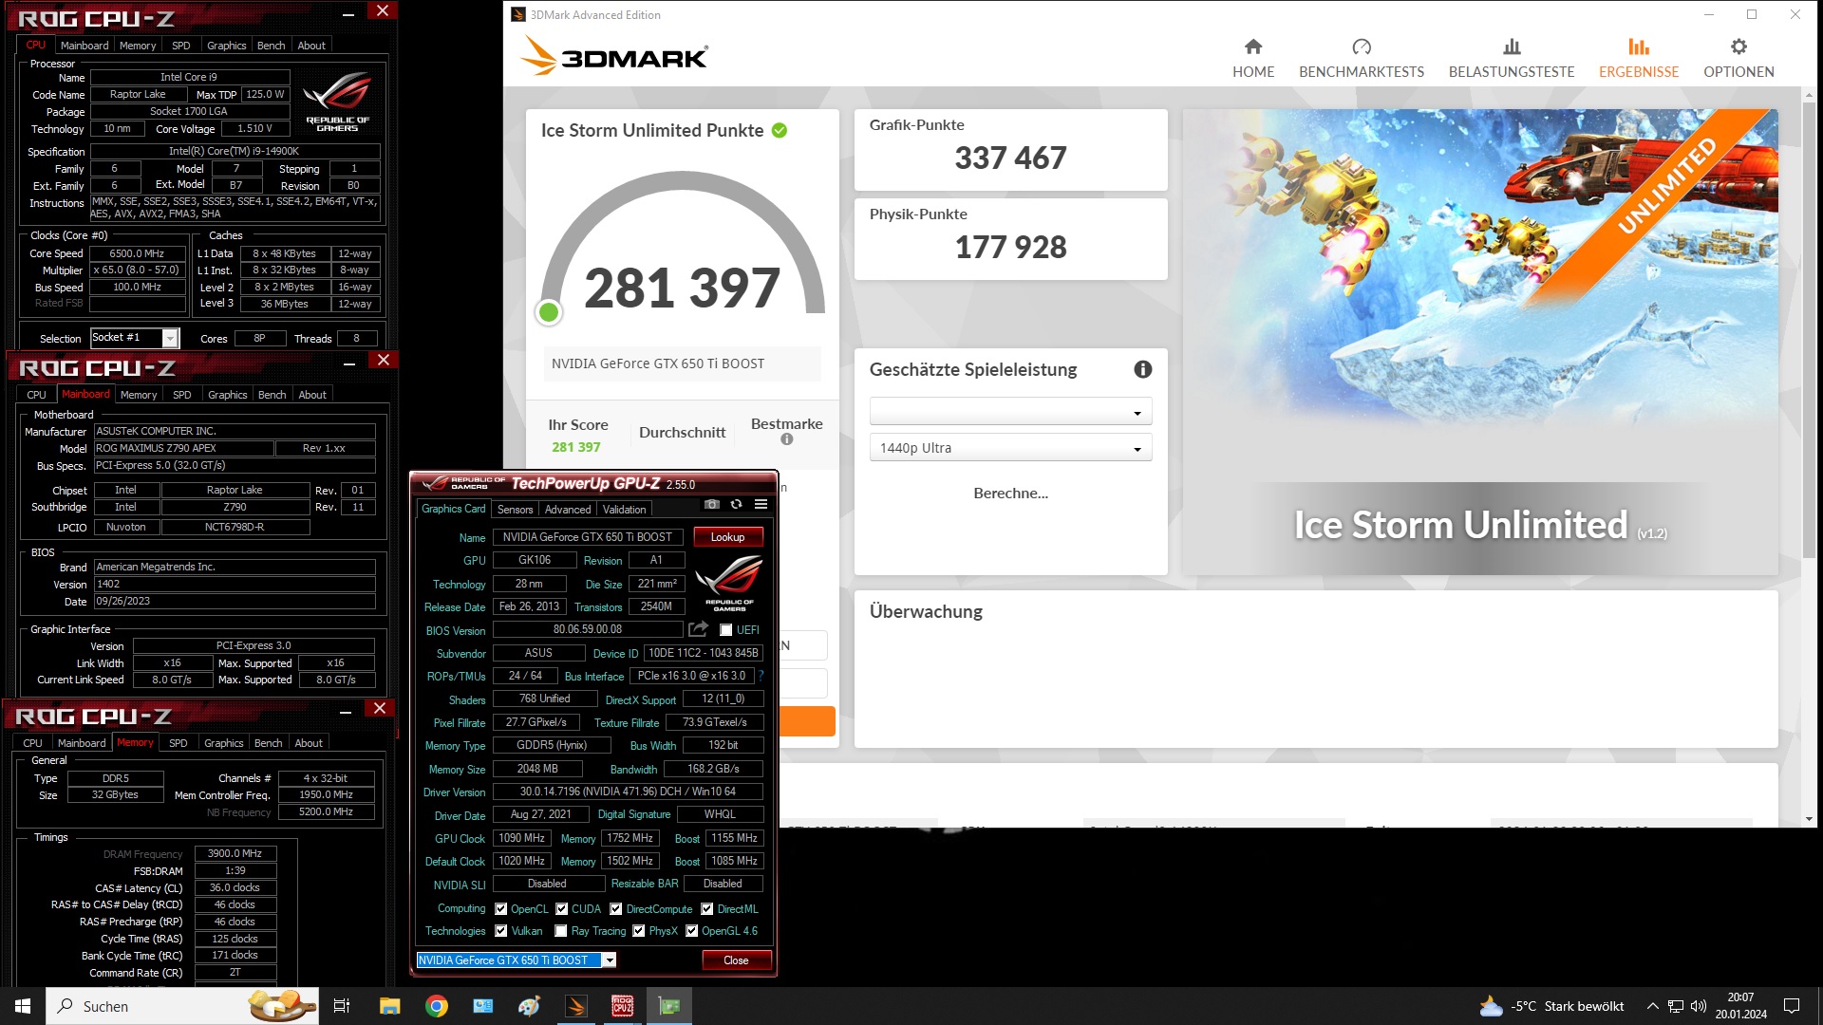
Task: Click the 337 467 Grafik-Punkte value
Action: pos(1010,158)
